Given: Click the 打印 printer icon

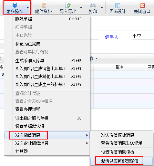Looking at the screenshot, I should point(93,6).
